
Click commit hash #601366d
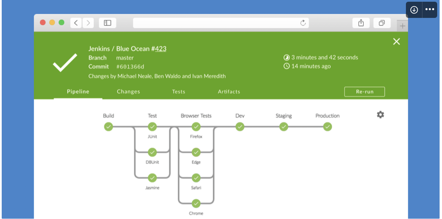click(x=130, y=67)
